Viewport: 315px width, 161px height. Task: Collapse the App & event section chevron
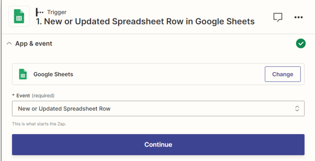pyautogui.click(x=9, y=44)
